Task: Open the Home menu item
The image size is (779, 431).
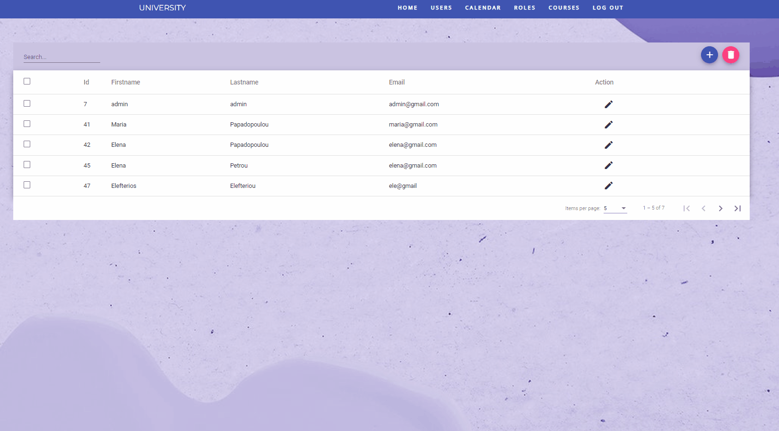Action: pos(407,8)
